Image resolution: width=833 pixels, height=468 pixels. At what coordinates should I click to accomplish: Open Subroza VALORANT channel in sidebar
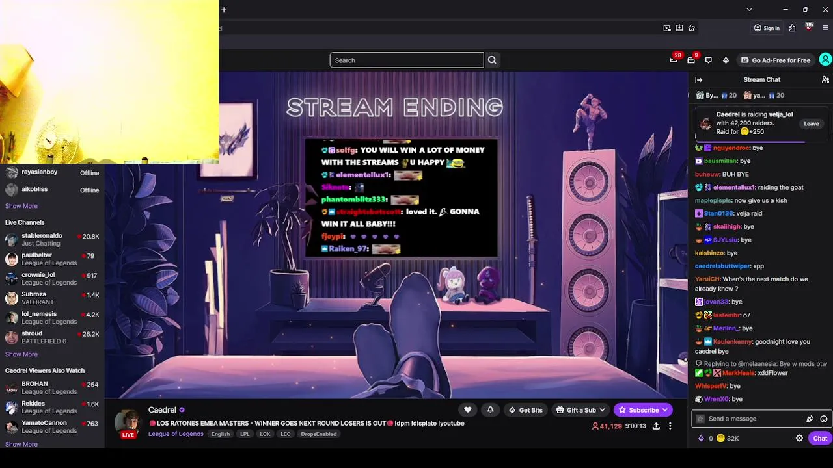click(52, 298)
